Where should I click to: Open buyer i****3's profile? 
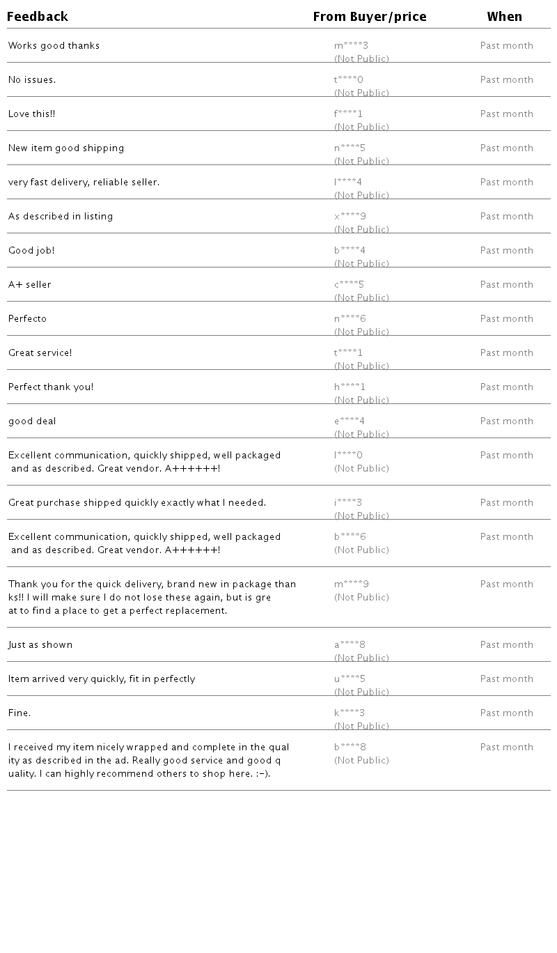[x=348, y=503]
